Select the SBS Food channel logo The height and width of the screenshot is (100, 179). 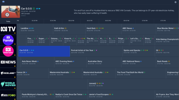tap(8, 95)
